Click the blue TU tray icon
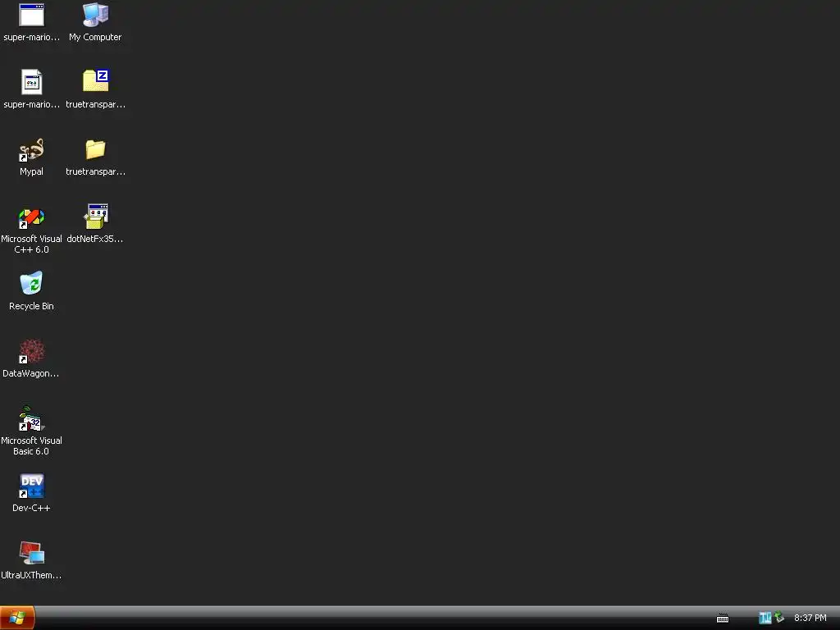 click(765, 618)
